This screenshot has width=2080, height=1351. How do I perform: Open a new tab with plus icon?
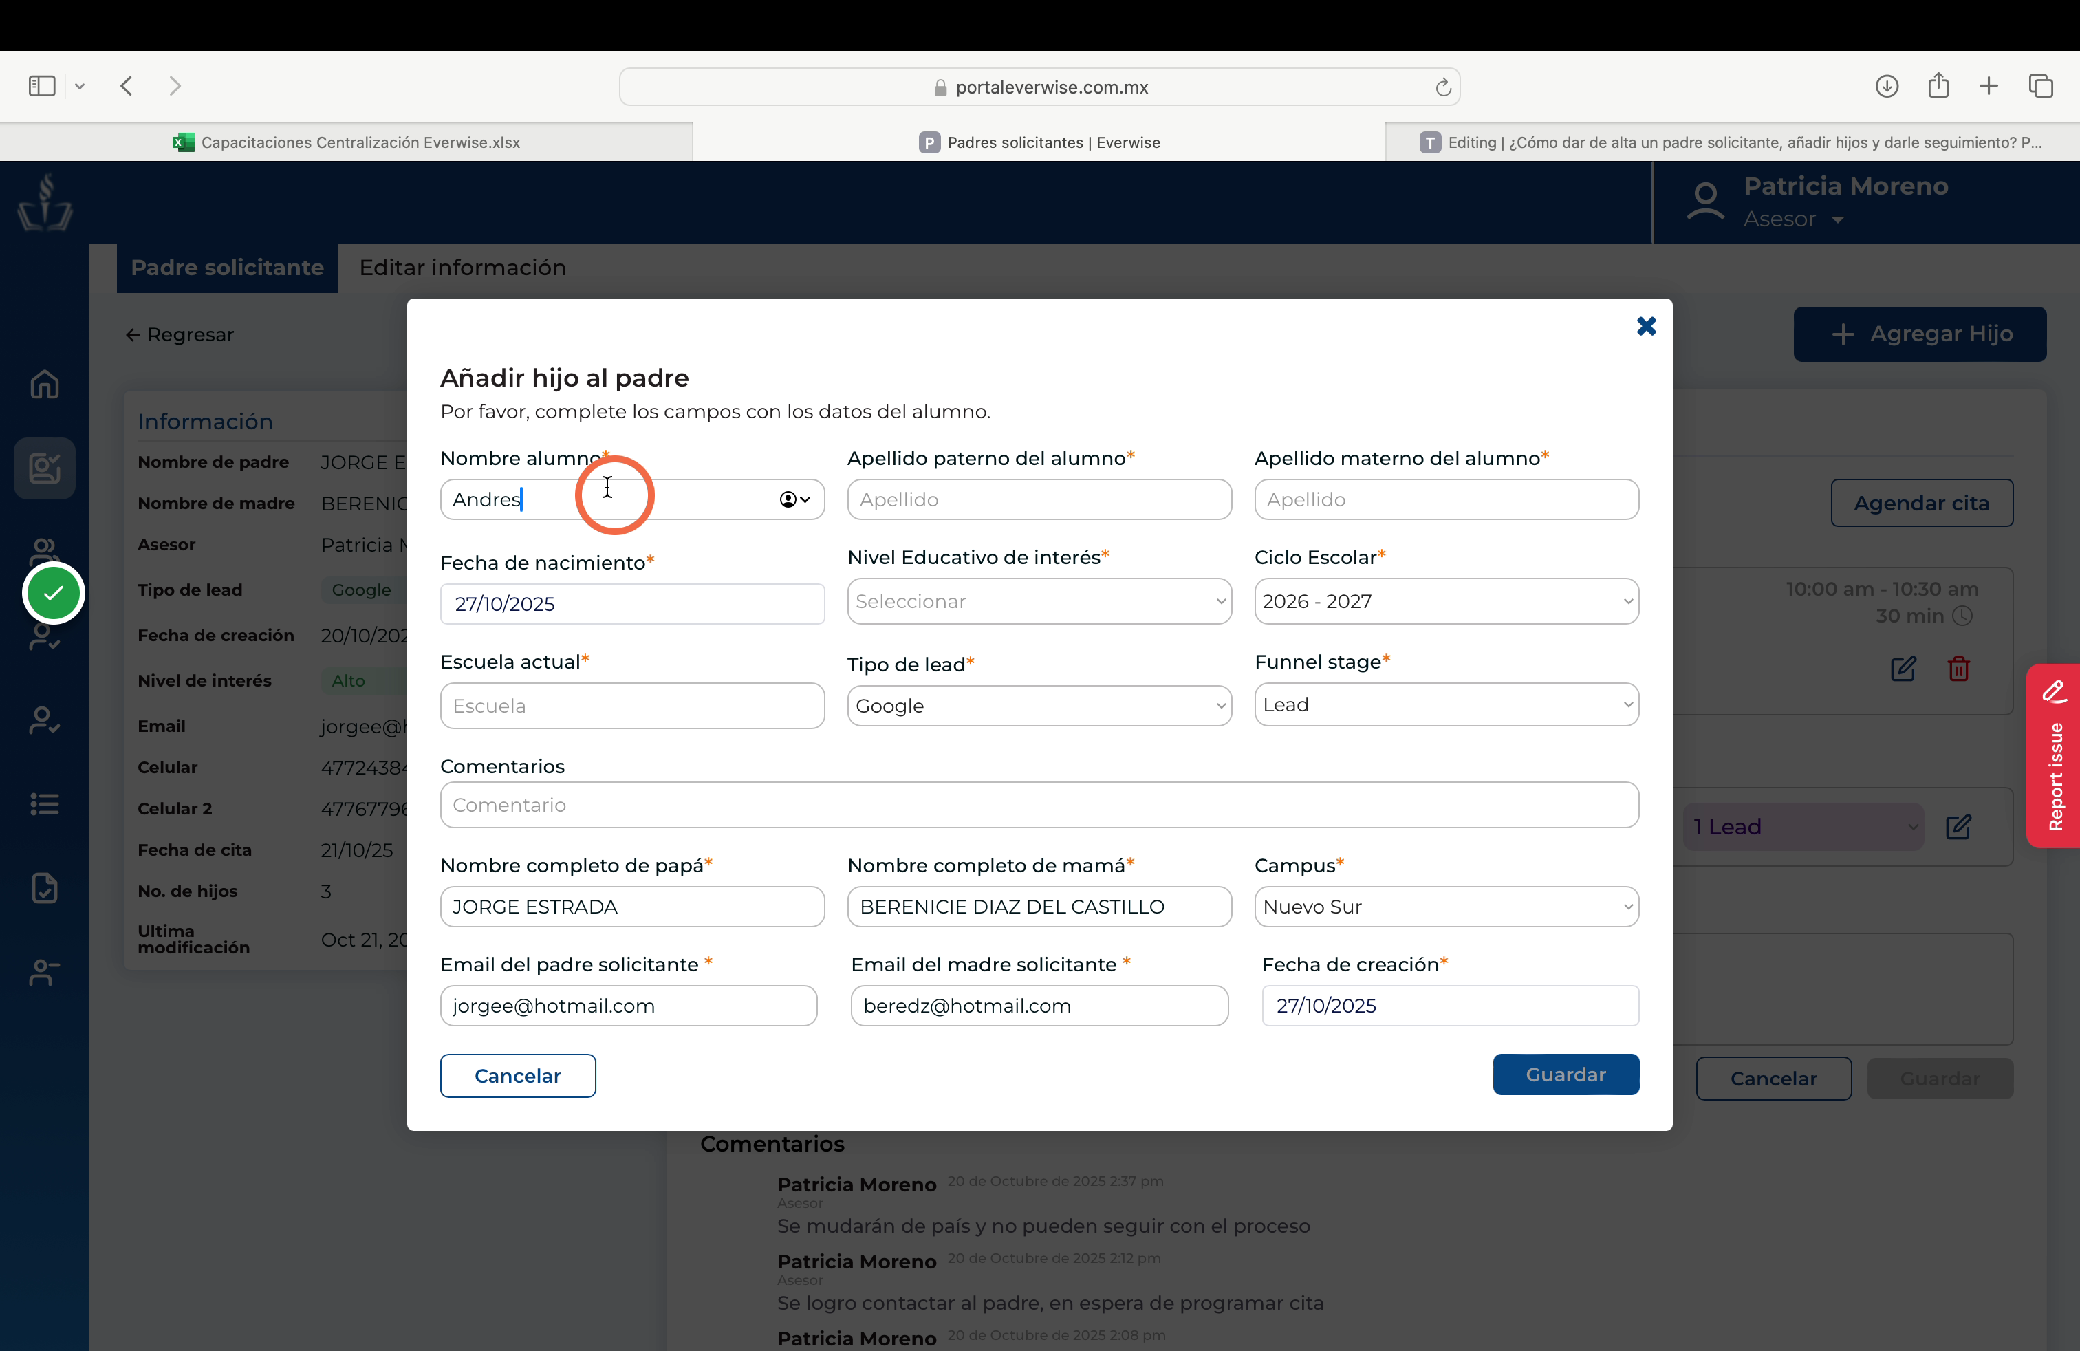point(1989,85)
